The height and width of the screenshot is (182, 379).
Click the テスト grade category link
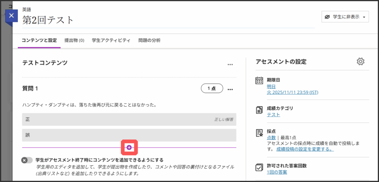[273, 115]
